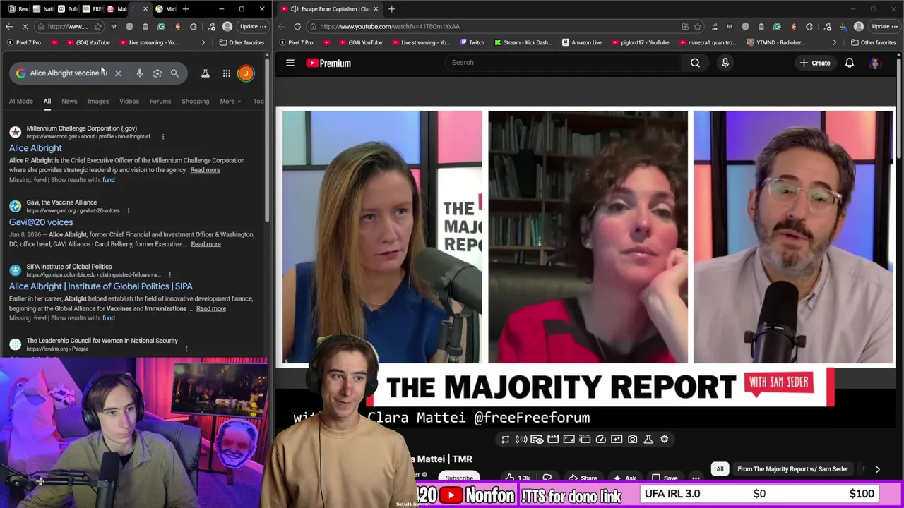Like the video thumbs up button

(518, 478)
